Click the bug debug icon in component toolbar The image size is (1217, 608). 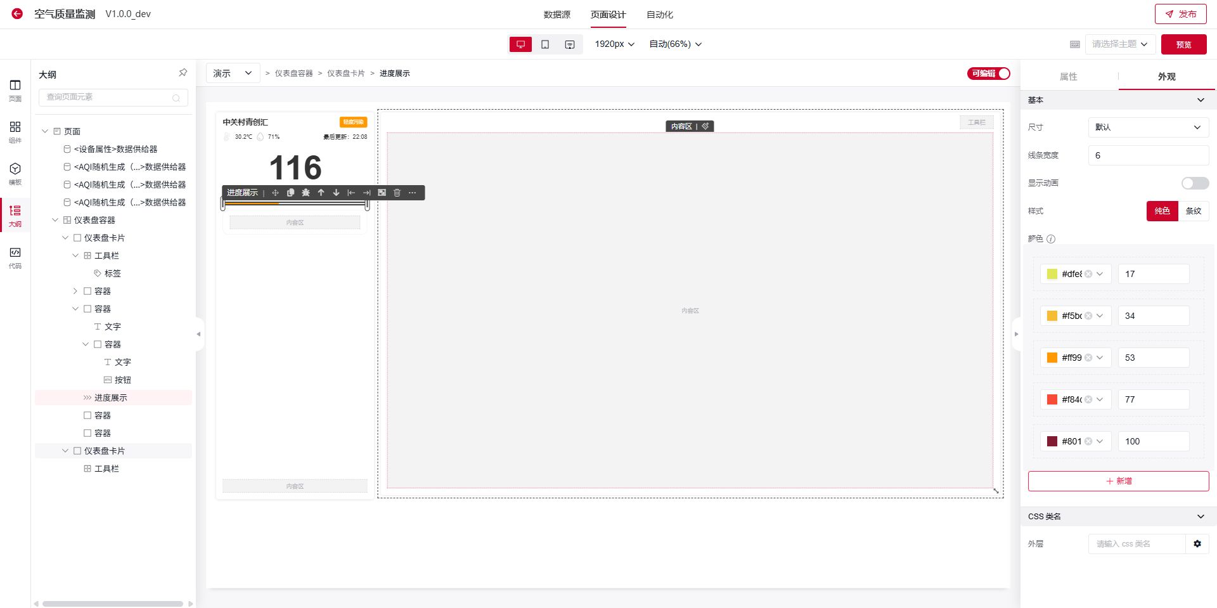(x=306, y=193)
